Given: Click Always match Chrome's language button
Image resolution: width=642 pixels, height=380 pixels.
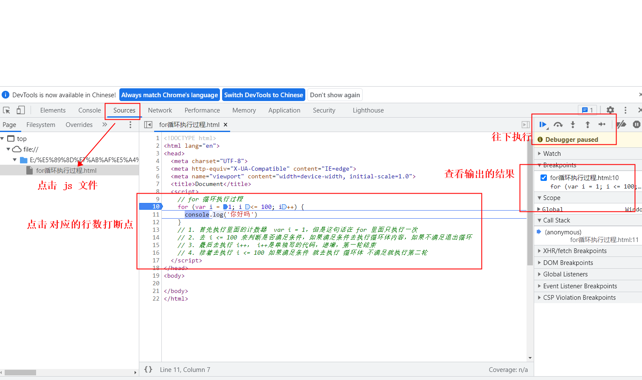Looking at the screenshot, I should coord(169,95).
